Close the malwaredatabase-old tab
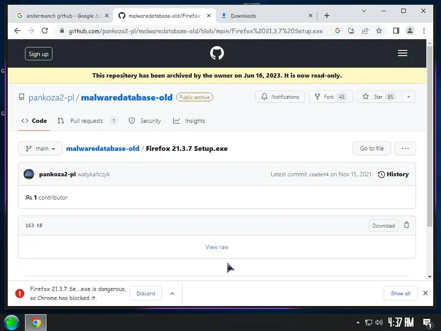 coord(209,16)
